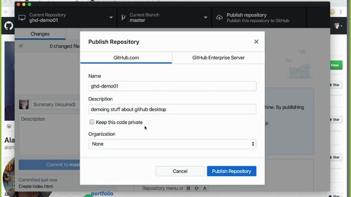The image size is (351, 197).
Task: Open the Current Branch dropdown
Action: (x=165, y=18)
